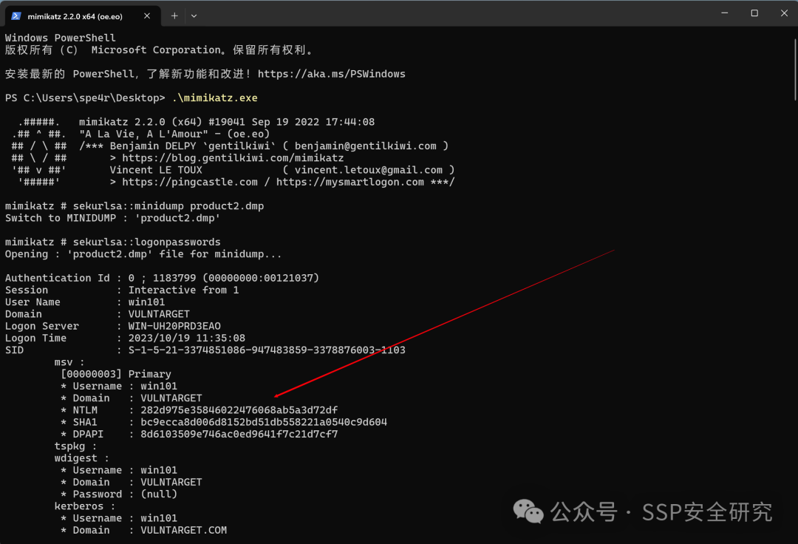Maximize the terminal window
The image size is (798, 544).
(754, 13)
